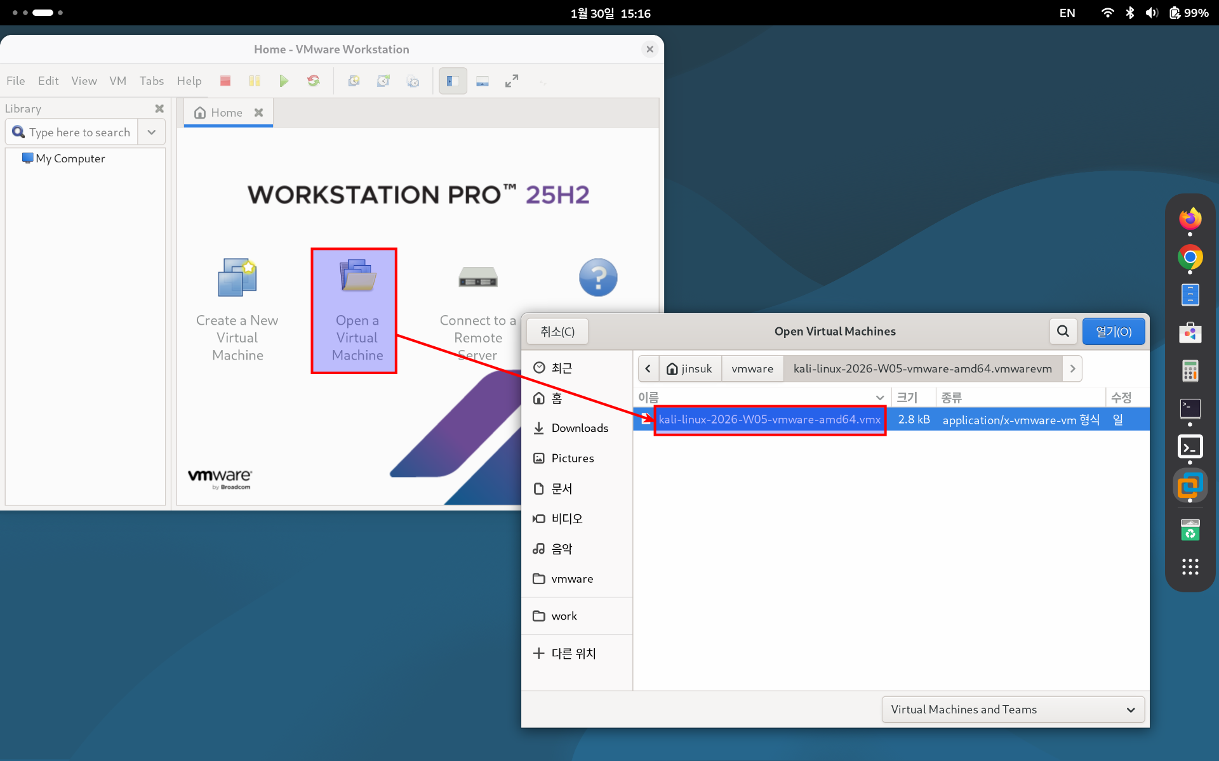
Task: Open vmware bookmark in dialog sidebar
Action: 576,578
